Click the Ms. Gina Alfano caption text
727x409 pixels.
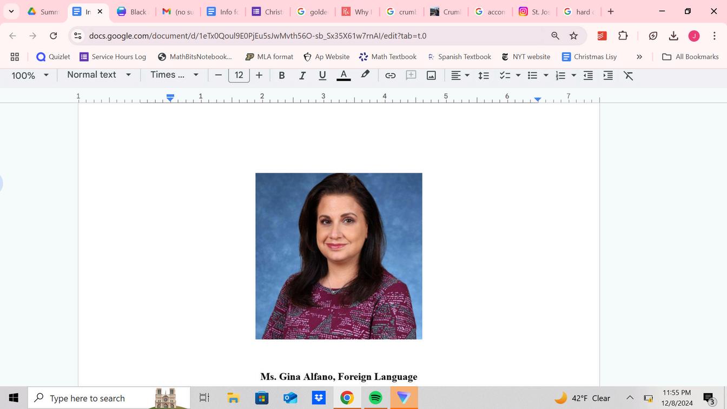(339, 377)
